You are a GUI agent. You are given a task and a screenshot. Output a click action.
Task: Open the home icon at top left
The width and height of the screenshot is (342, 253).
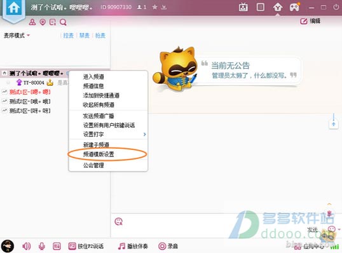coord(14,8)
